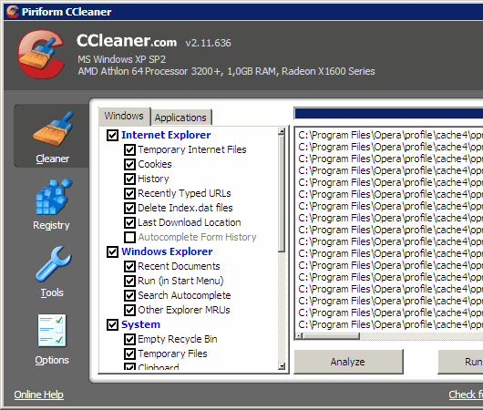Open the Tools wrench icon

(54, 264)
